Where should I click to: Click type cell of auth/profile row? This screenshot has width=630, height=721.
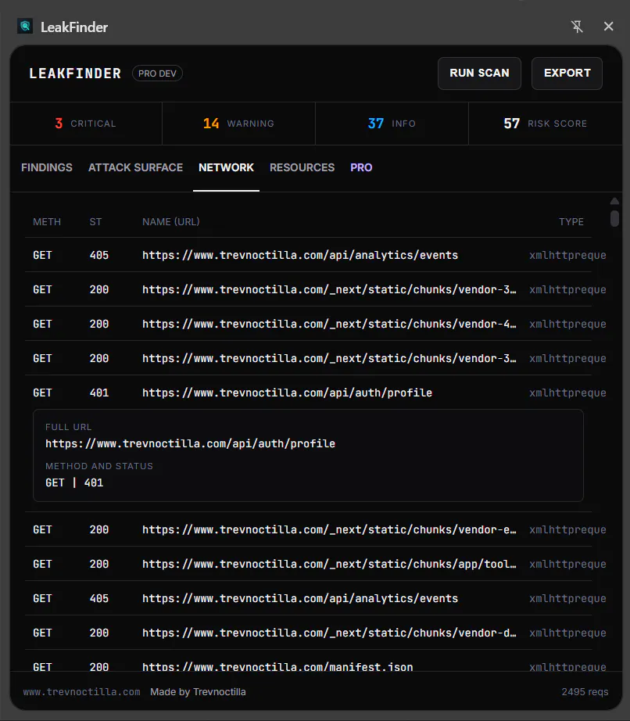pos(567,393)
